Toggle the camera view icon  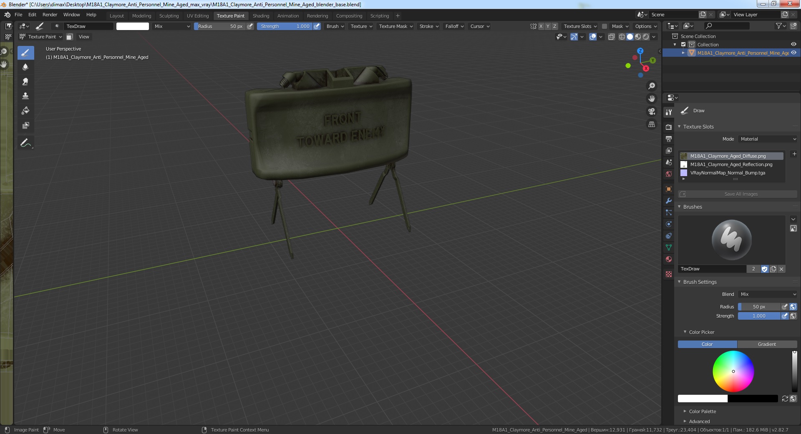[651, 111]
